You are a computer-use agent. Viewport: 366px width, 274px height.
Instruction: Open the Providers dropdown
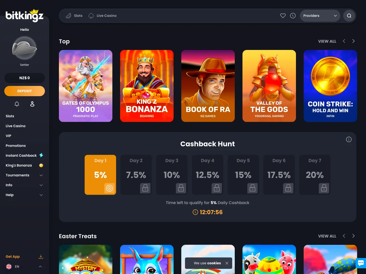[320, 16]
